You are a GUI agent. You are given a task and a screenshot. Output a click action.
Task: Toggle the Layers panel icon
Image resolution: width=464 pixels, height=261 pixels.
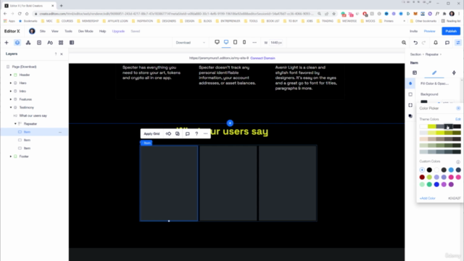(x=17, y=43)
